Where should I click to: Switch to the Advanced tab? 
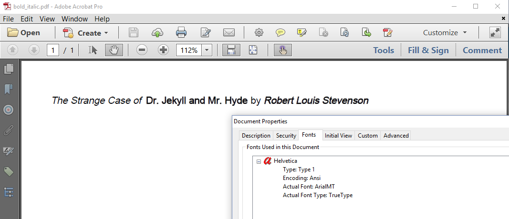(396, 136)
